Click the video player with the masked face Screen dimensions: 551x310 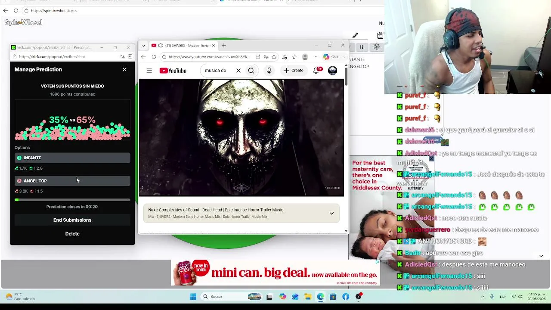[241, 138]
